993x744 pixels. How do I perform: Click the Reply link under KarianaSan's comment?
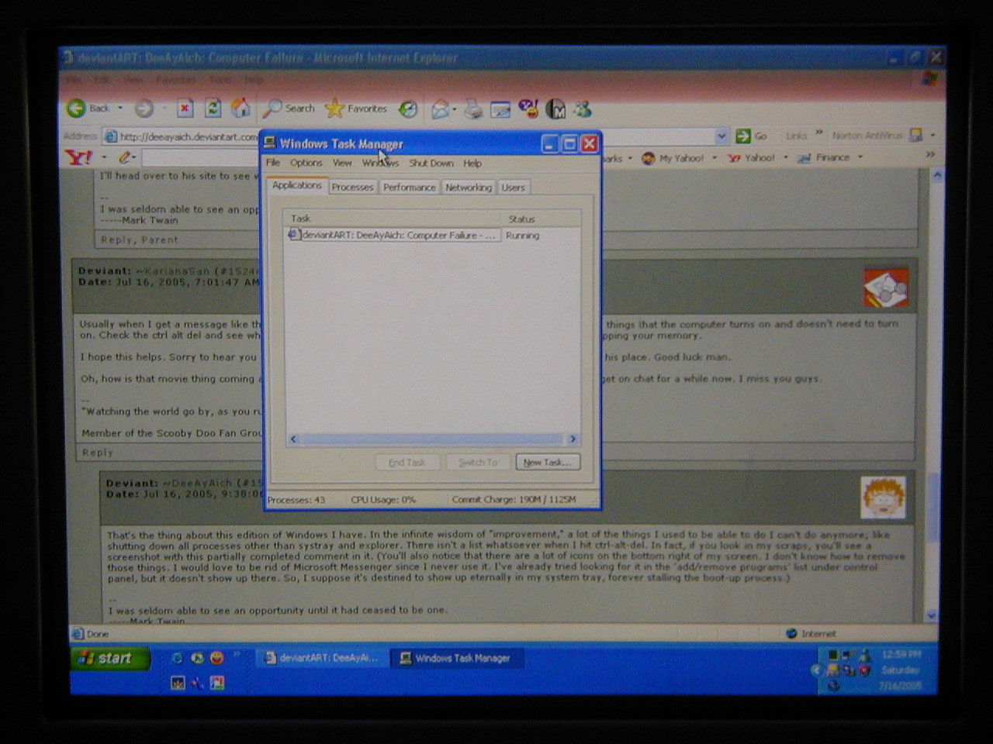pyautogui.click(x=98, y=453)
